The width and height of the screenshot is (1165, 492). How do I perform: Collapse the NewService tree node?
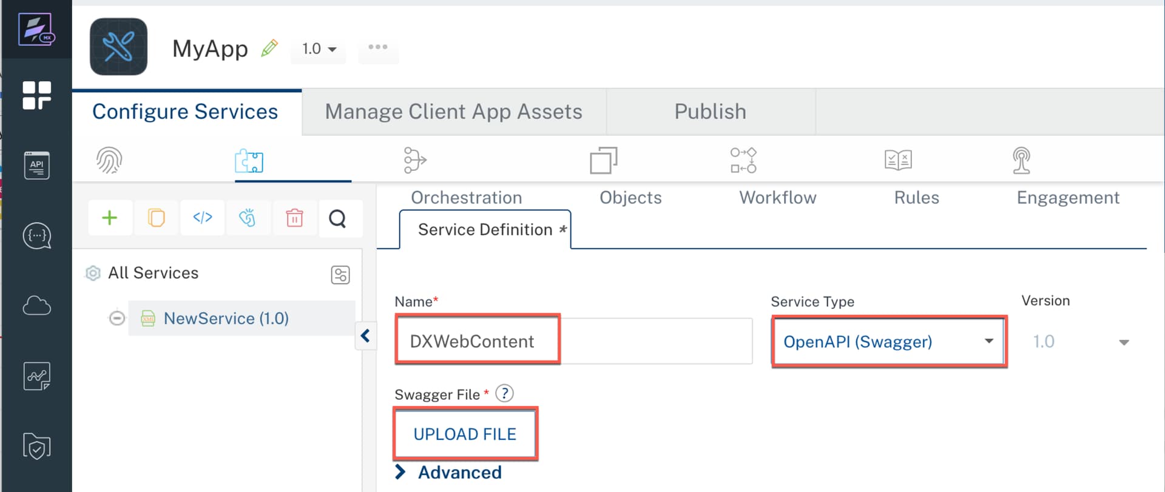[117, 318]
